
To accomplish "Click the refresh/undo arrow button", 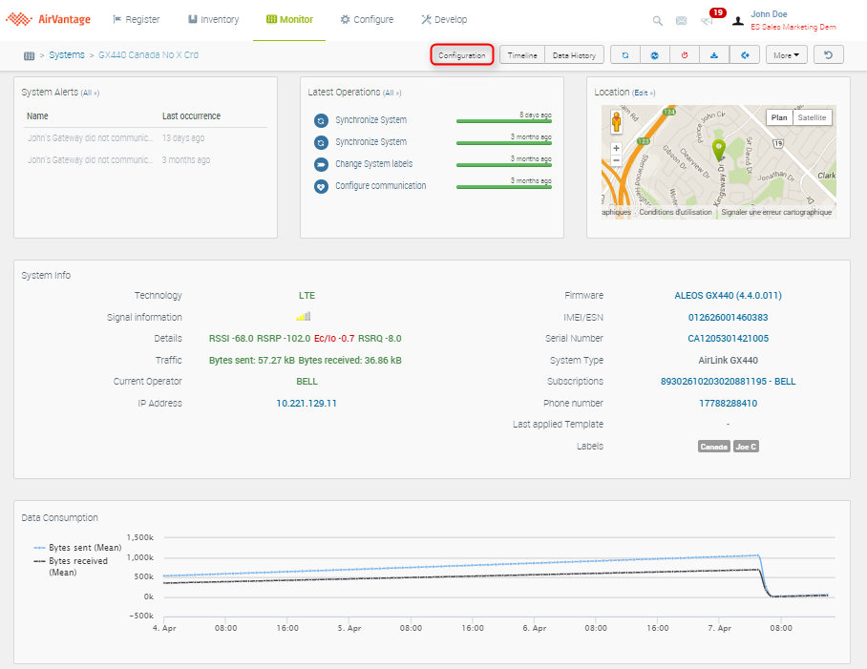I will 828,55.
